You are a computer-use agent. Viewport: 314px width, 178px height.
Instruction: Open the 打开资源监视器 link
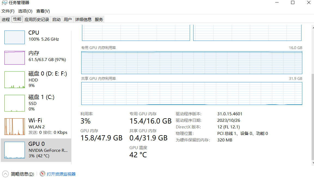point(61,174)
